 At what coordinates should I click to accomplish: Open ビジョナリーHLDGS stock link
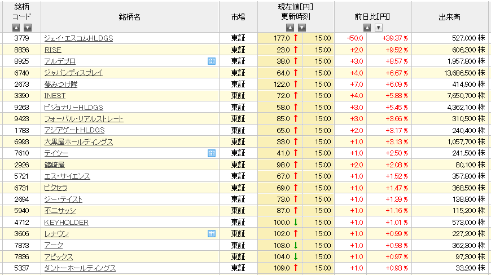[x=73, y=107]
